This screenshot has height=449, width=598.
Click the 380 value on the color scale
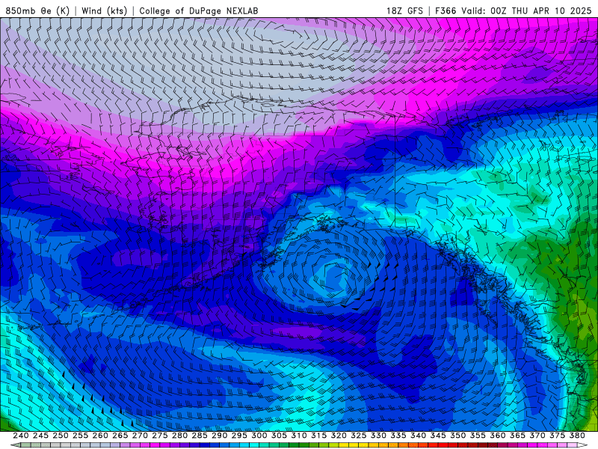click(x=577, y=436)
